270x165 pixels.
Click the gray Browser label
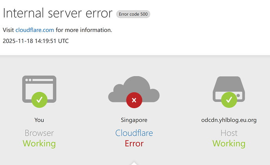39,133
